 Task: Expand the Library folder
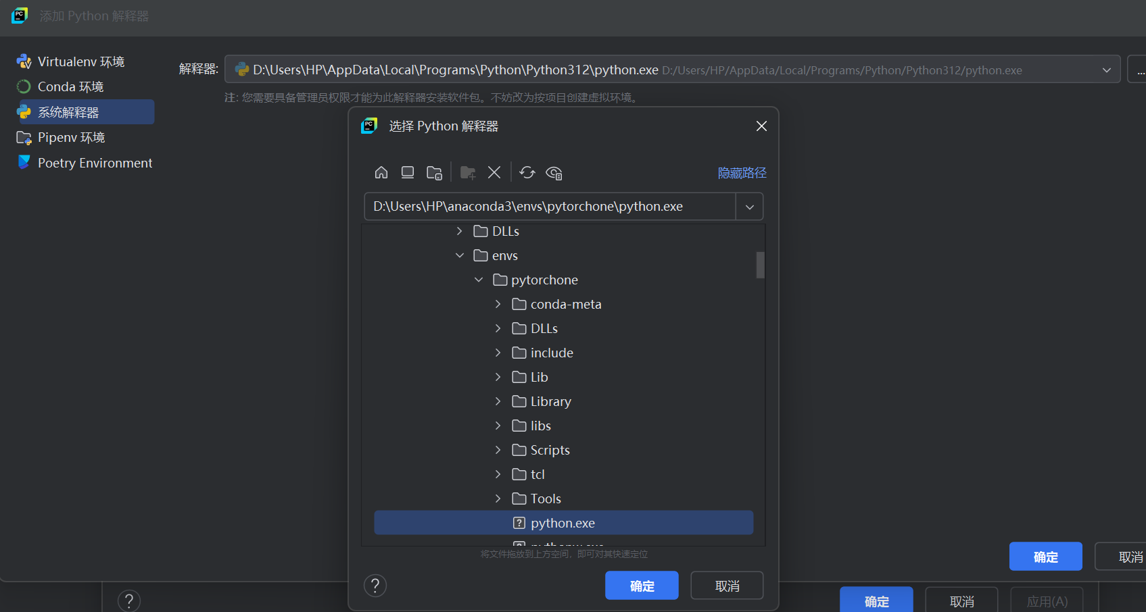click(498, 401)
